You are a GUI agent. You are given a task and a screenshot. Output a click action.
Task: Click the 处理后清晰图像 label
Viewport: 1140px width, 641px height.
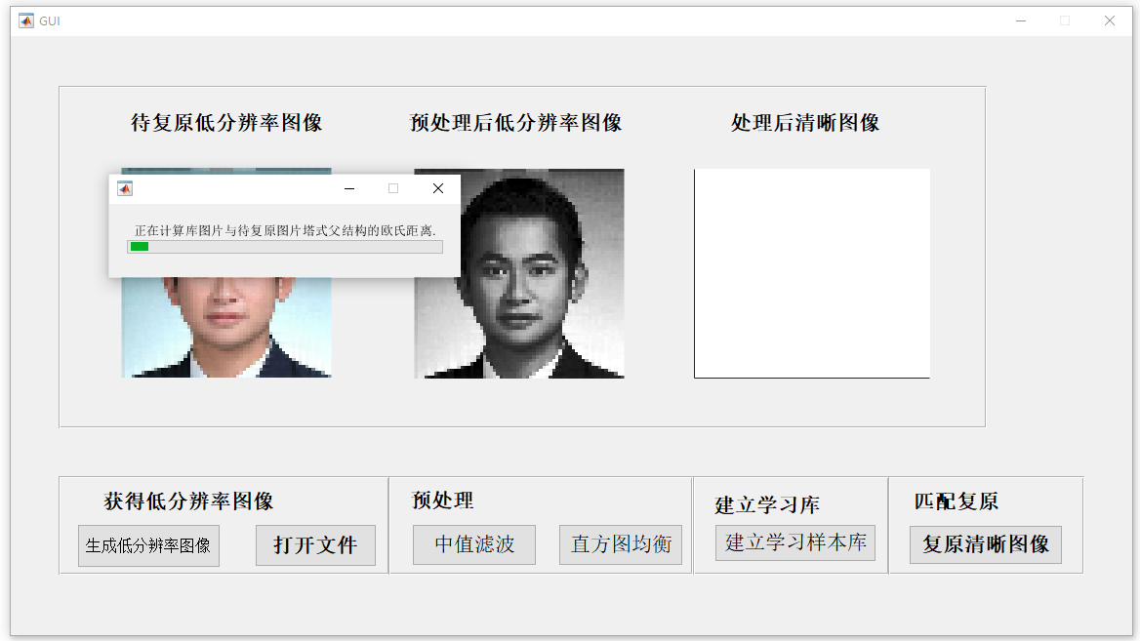(805, 123)
